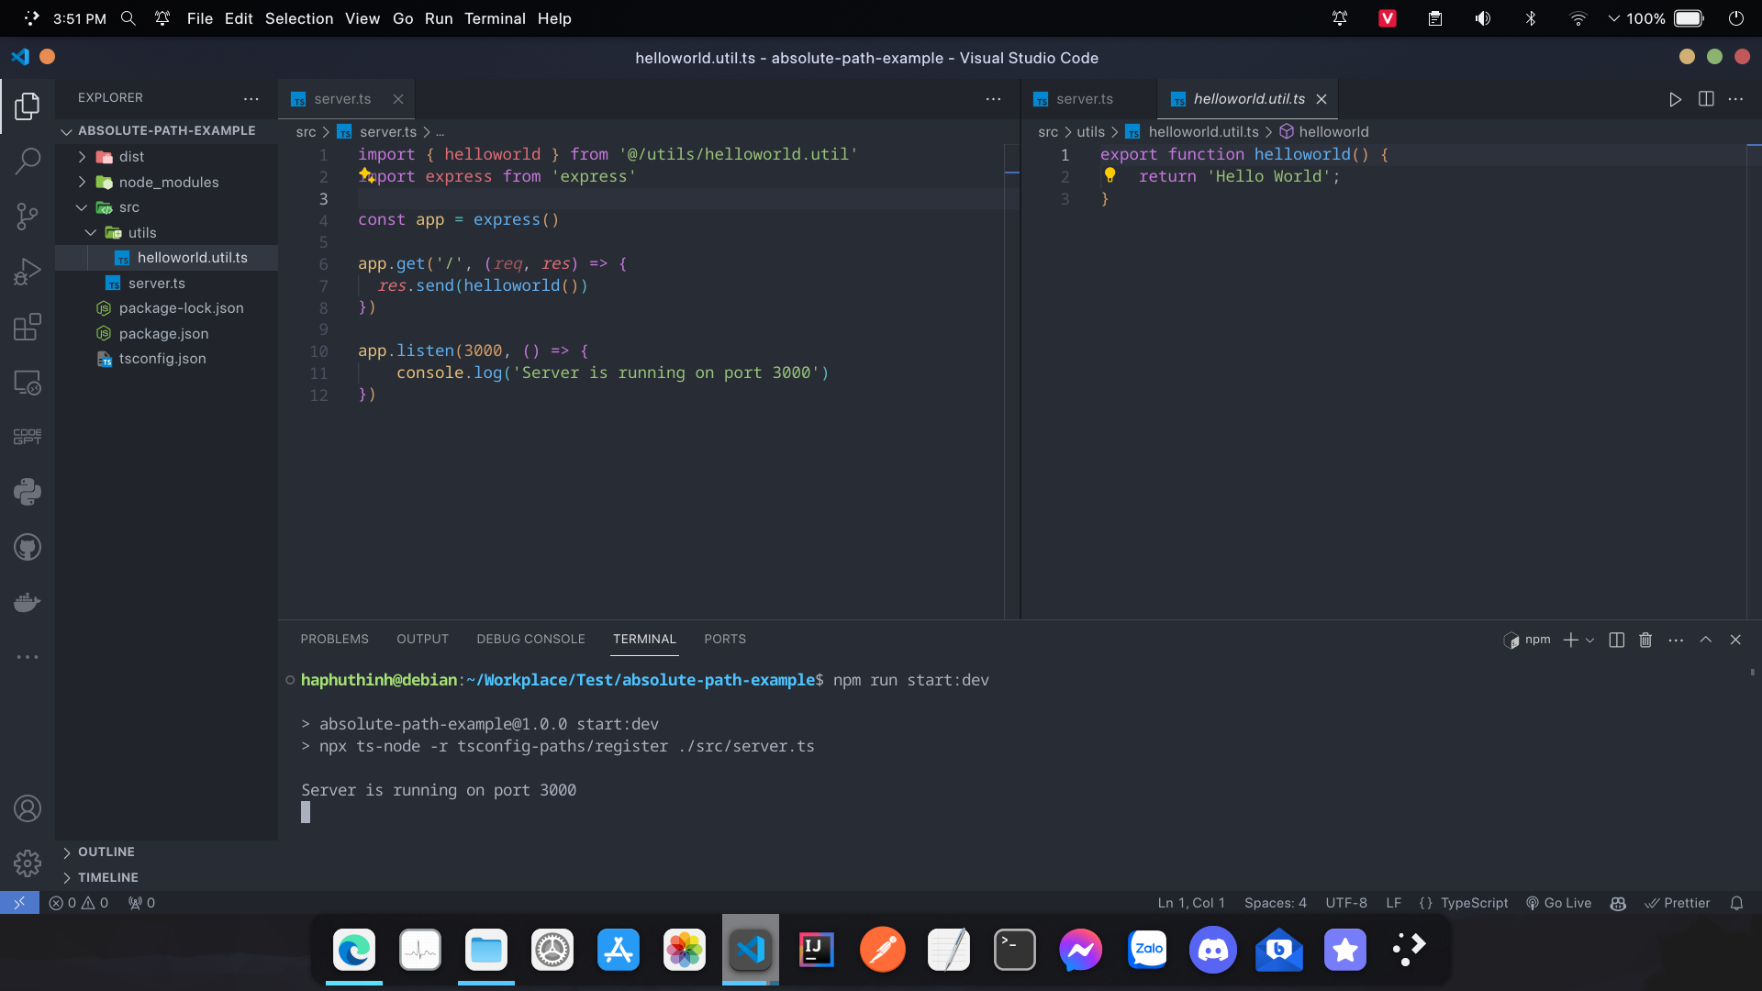
Task: Expand the OUTLINE section
Action: click(106, 852)
